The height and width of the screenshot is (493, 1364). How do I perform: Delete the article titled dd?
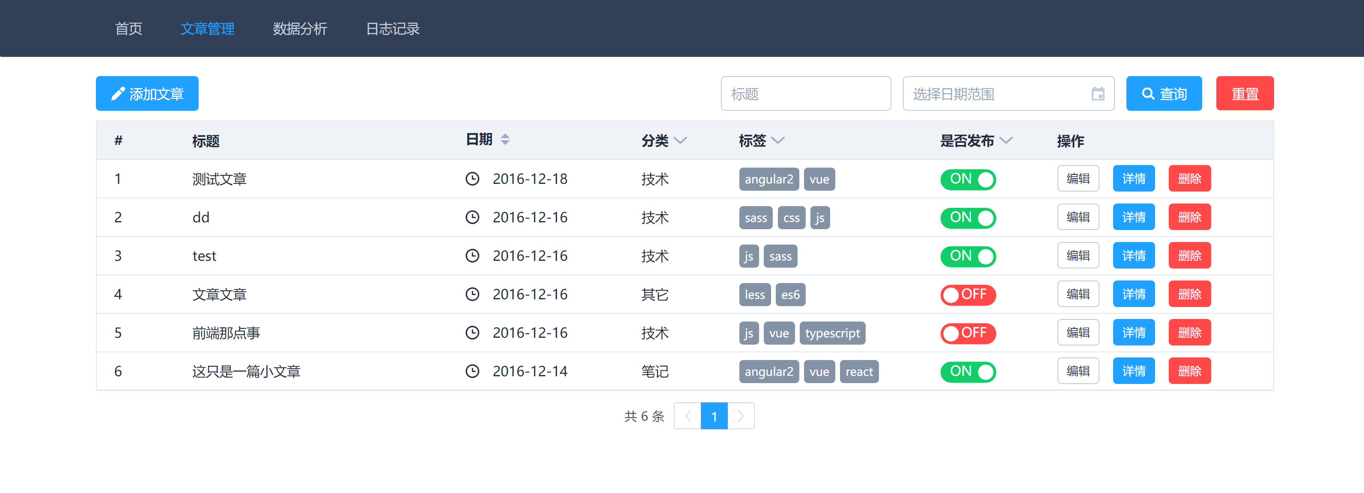pyautogui.click(x=1189, y=217)
